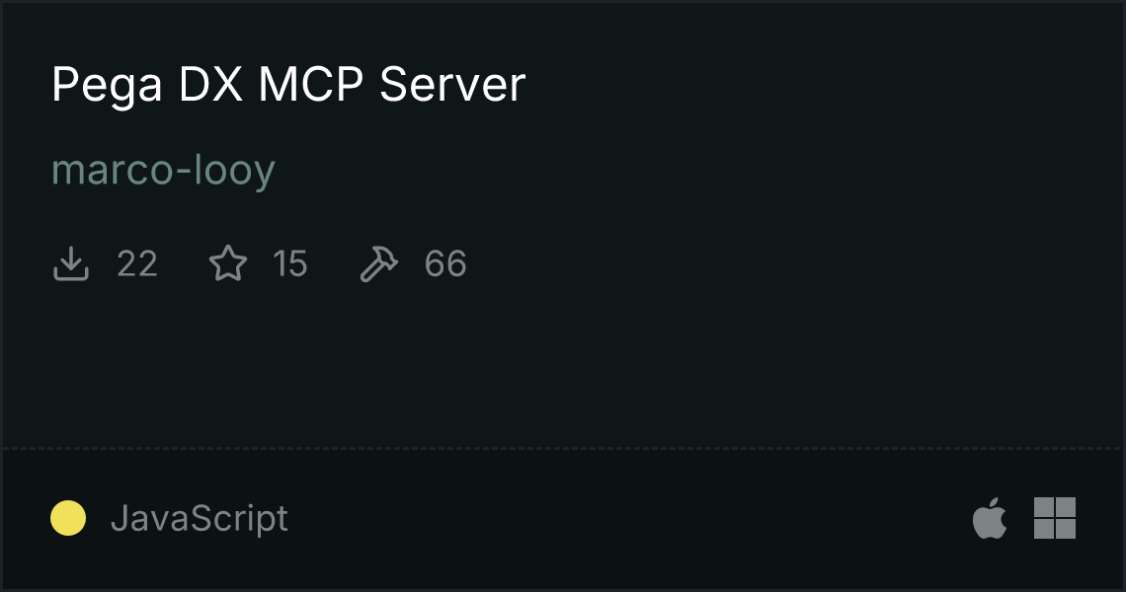Click the download icon beside 22

pos(71,263)
